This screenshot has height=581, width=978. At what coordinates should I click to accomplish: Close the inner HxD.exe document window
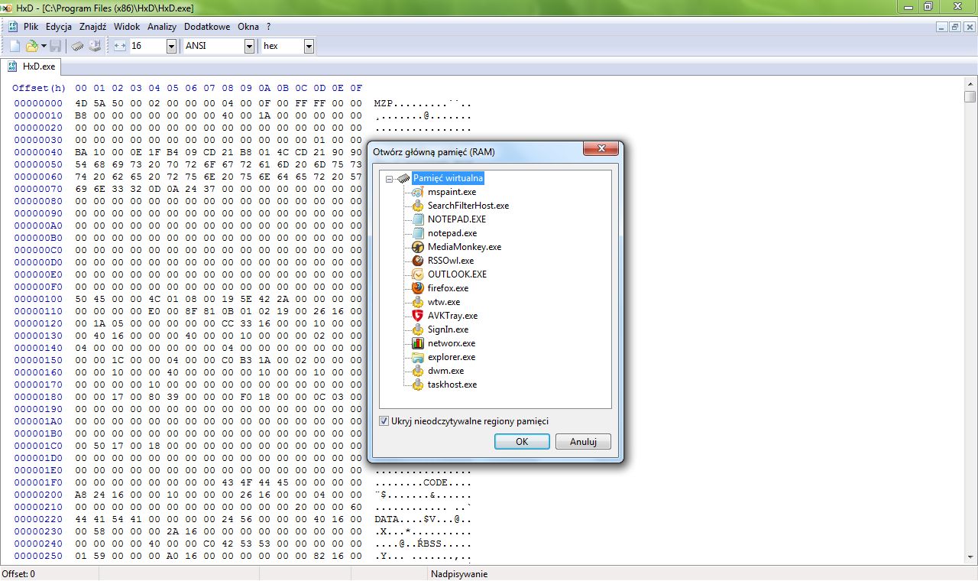[968, 27]
